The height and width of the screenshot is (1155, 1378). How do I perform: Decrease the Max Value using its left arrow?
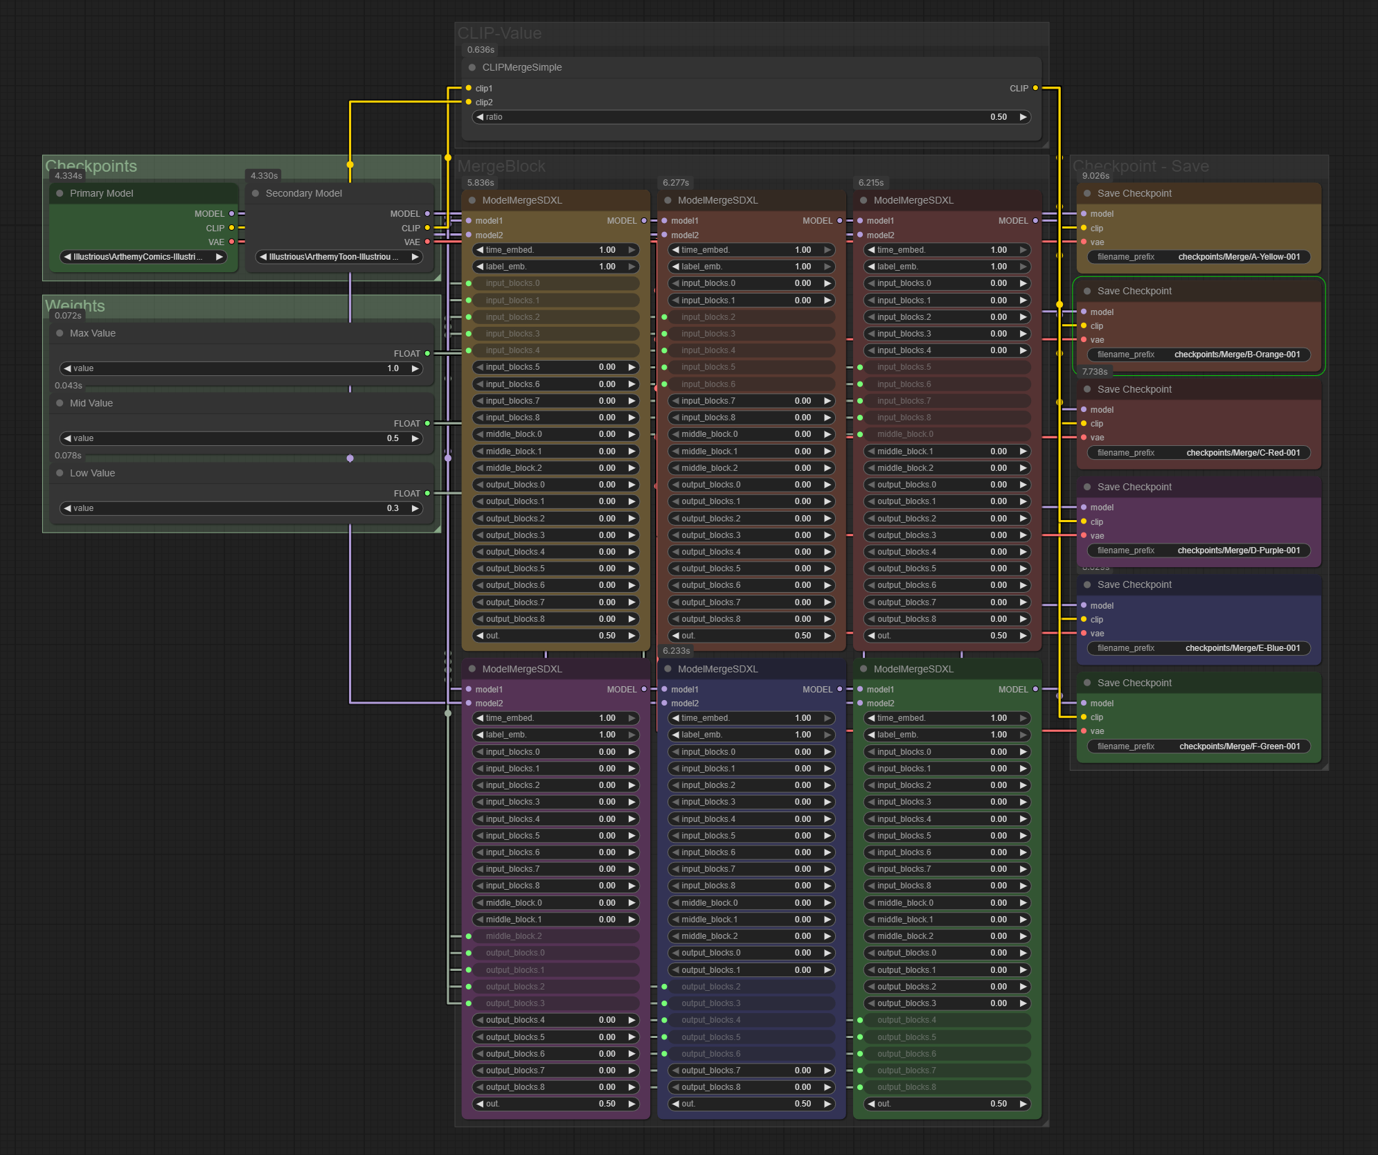(67, 368)
